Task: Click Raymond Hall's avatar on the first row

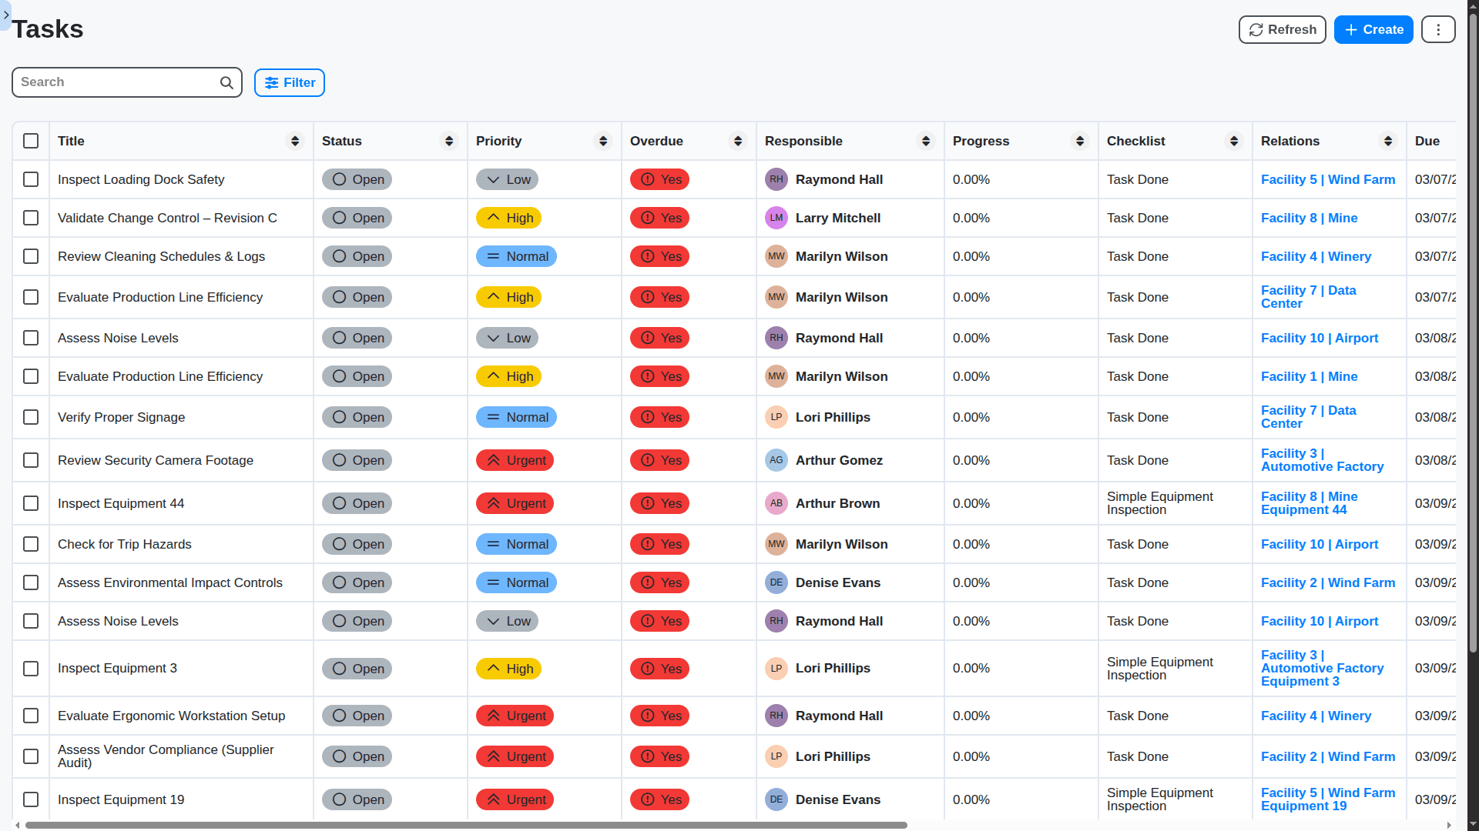Action: 776,179
